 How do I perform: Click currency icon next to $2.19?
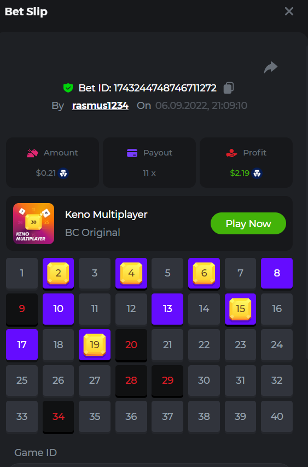pos(257,173)
